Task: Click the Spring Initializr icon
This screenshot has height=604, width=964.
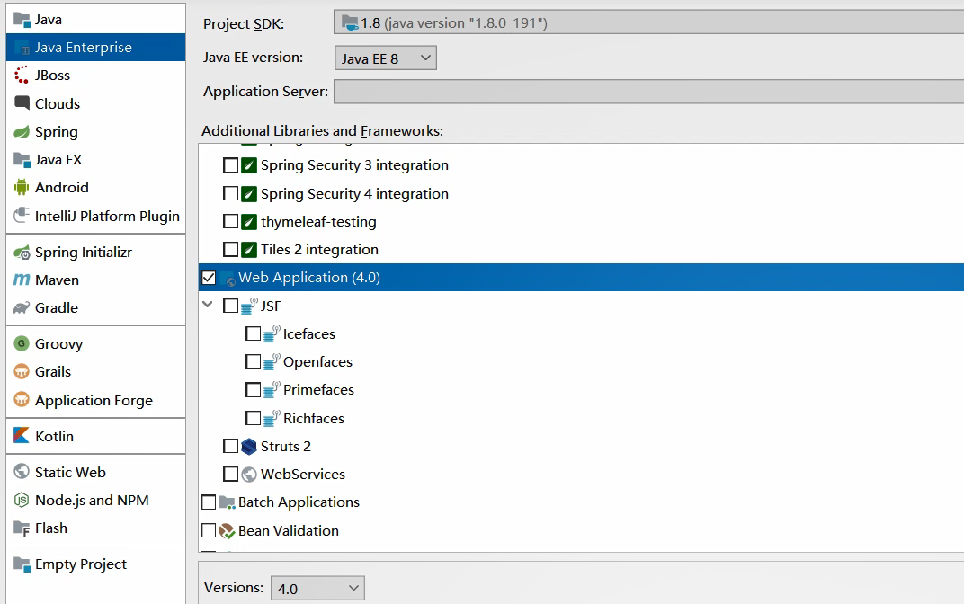Action: 22,252
